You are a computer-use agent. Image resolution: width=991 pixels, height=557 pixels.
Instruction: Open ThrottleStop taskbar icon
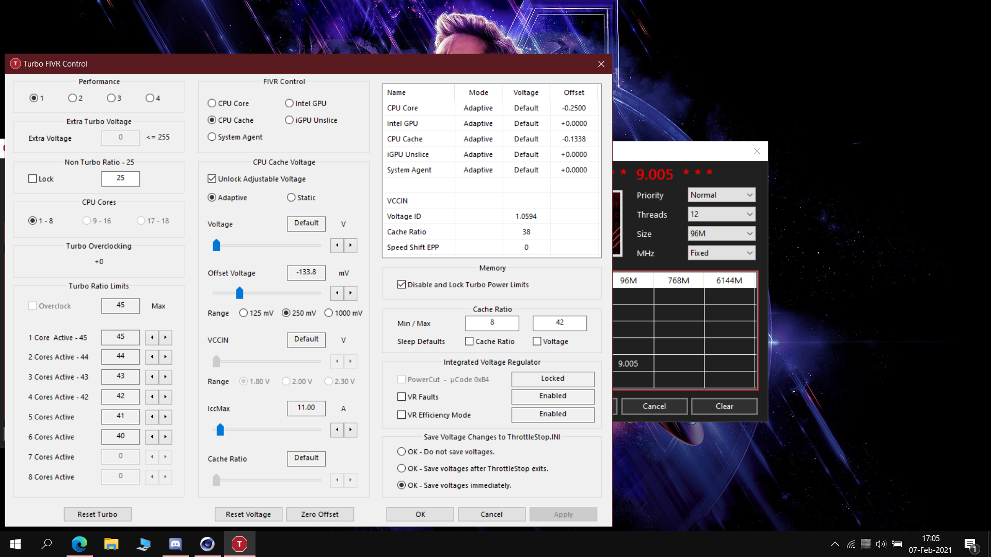click(239, 544)
